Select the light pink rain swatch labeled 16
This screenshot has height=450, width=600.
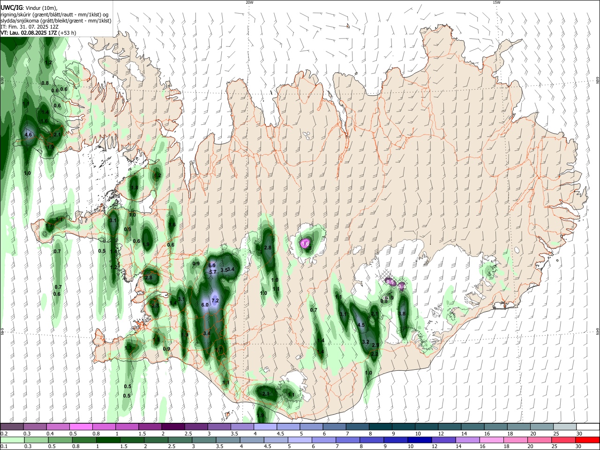click(x=491, y=440)
